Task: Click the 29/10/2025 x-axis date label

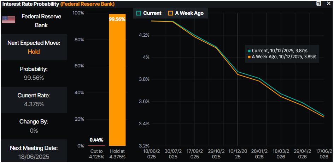Action: [x=216, y=154]
